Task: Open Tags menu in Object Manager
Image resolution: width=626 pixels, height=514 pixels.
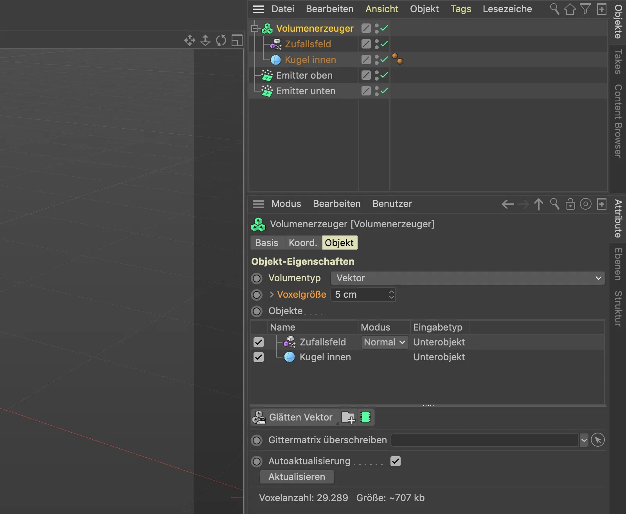Action: tap(461, 9)
